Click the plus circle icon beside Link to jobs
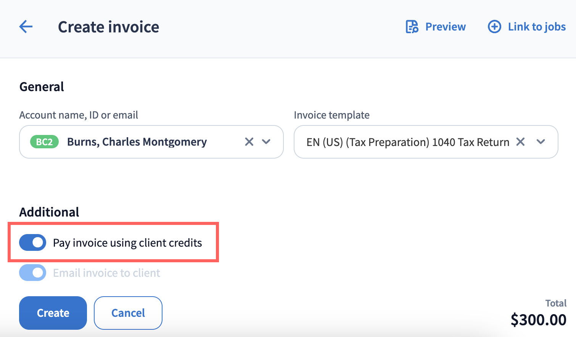 (x=494, y=27)
